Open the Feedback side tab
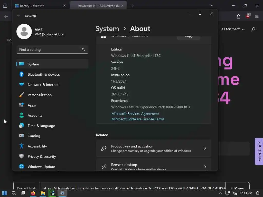263x197 pixels. pos(259,151)
